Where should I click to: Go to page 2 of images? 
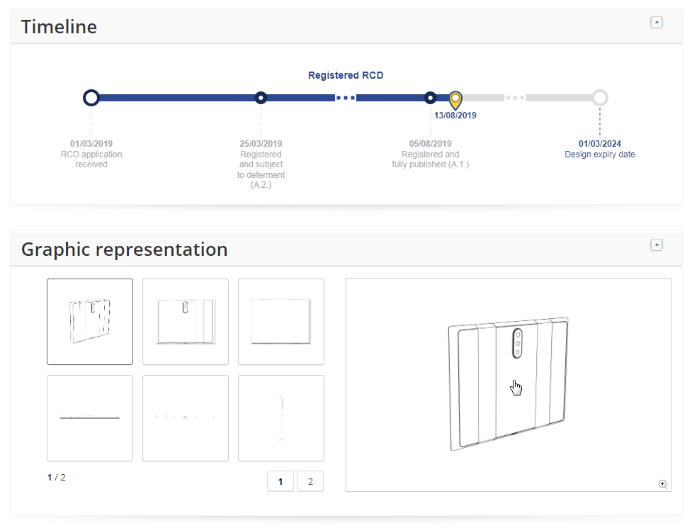[310, 481]
